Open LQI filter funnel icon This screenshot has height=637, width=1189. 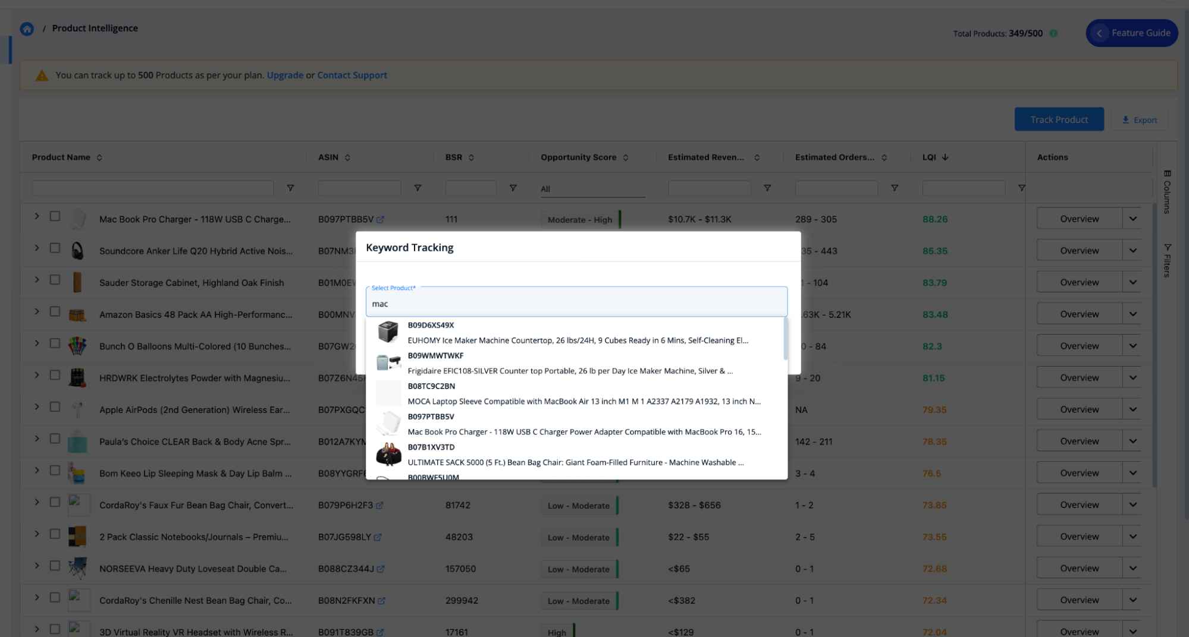[1021, 188]
